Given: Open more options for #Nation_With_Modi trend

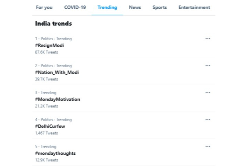Looking at the screenshot, I should pos(207,66).
